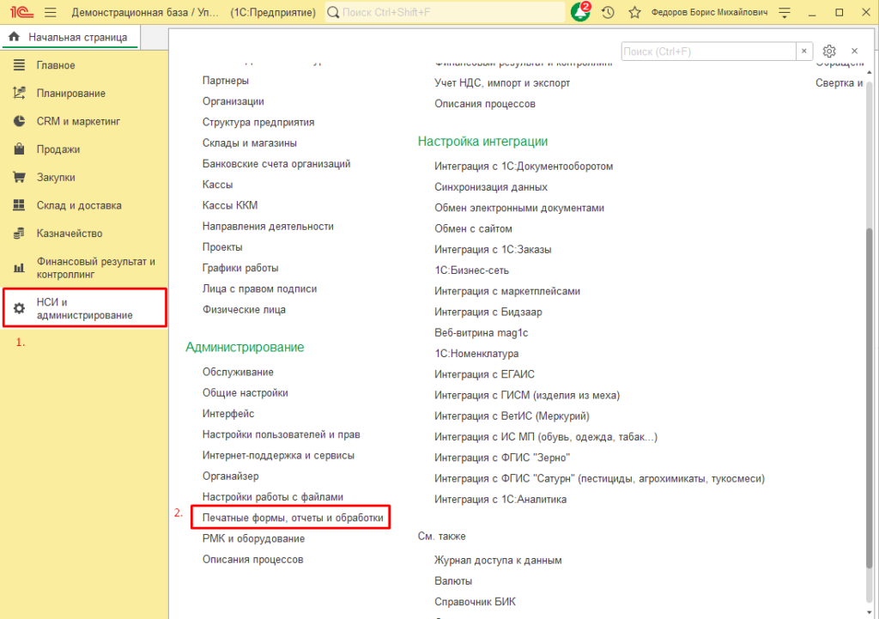Click the Казначейство coins icon
The image size is (879, 619).
point(19,234)
